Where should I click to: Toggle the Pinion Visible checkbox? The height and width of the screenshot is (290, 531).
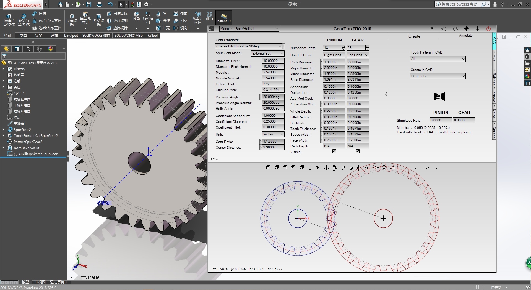click(334, 151)
